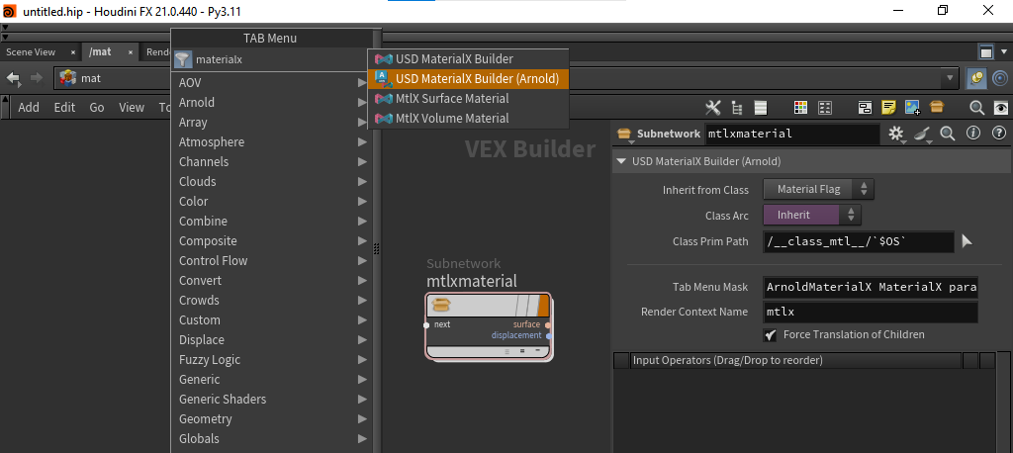Open the Add menu

point(29,108)
